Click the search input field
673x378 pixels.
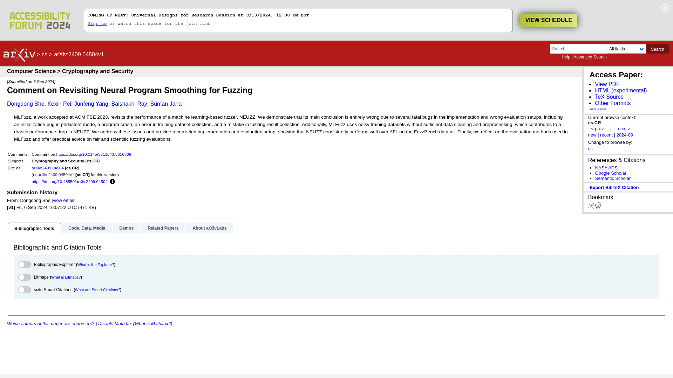(x=578, y=49)
